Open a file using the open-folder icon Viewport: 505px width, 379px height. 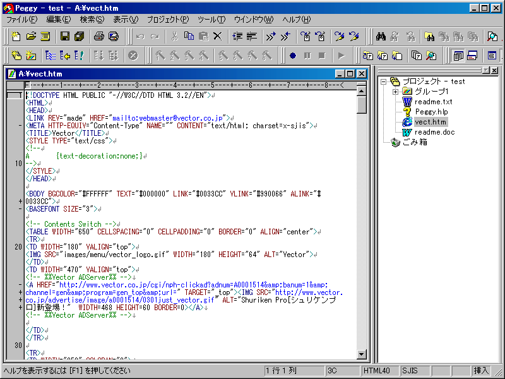click(x=31, y=37)
